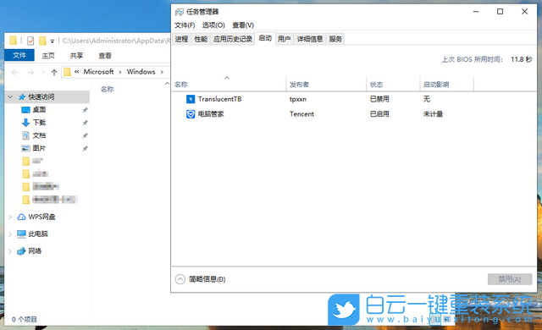Click Windows in the Explorer breadcrumb
This screenshot has width=542, height=330.
[141, 72]
